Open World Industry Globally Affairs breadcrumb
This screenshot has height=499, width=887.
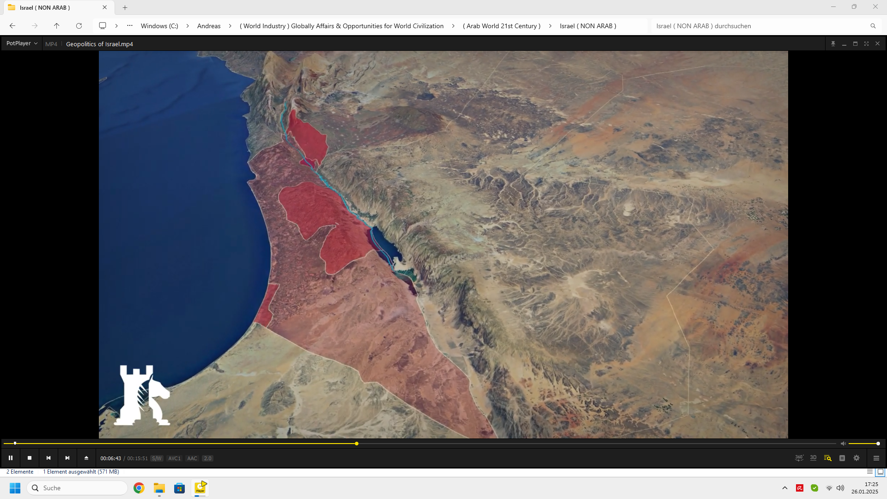coord(341,26)
